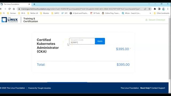
Task: Open the Extensions puzzle icon
Action: click(x=155, y=9)
